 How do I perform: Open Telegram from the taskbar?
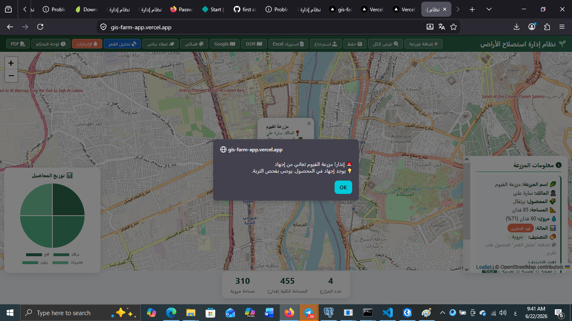click(309, 313)
